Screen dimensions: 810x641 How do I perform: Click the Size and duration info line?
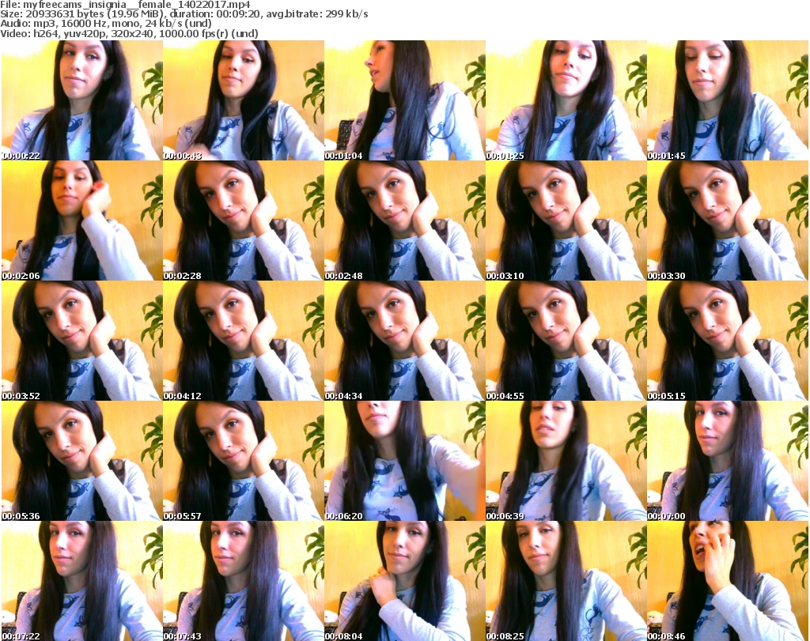pyautogui.click(x=184, y=14)
